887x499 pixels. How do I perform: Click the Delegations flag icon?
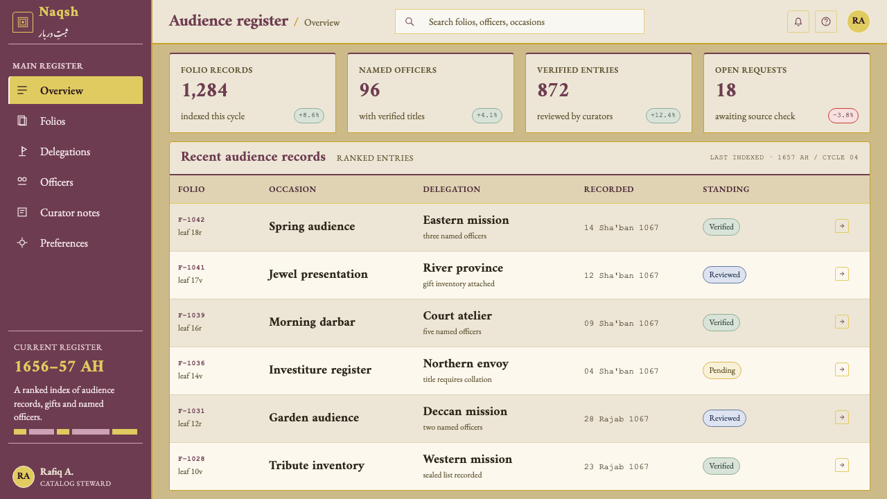click(x=22, y=152)
